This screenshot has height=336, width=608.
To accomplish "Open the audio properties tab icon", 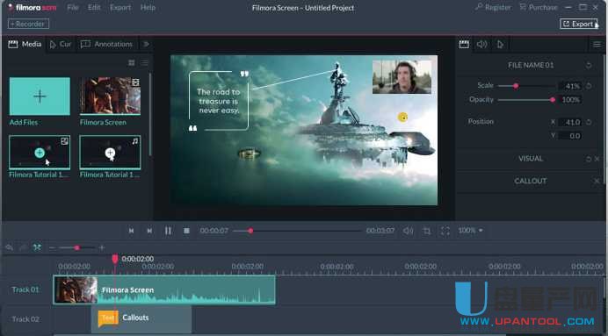I will point(482,44).
